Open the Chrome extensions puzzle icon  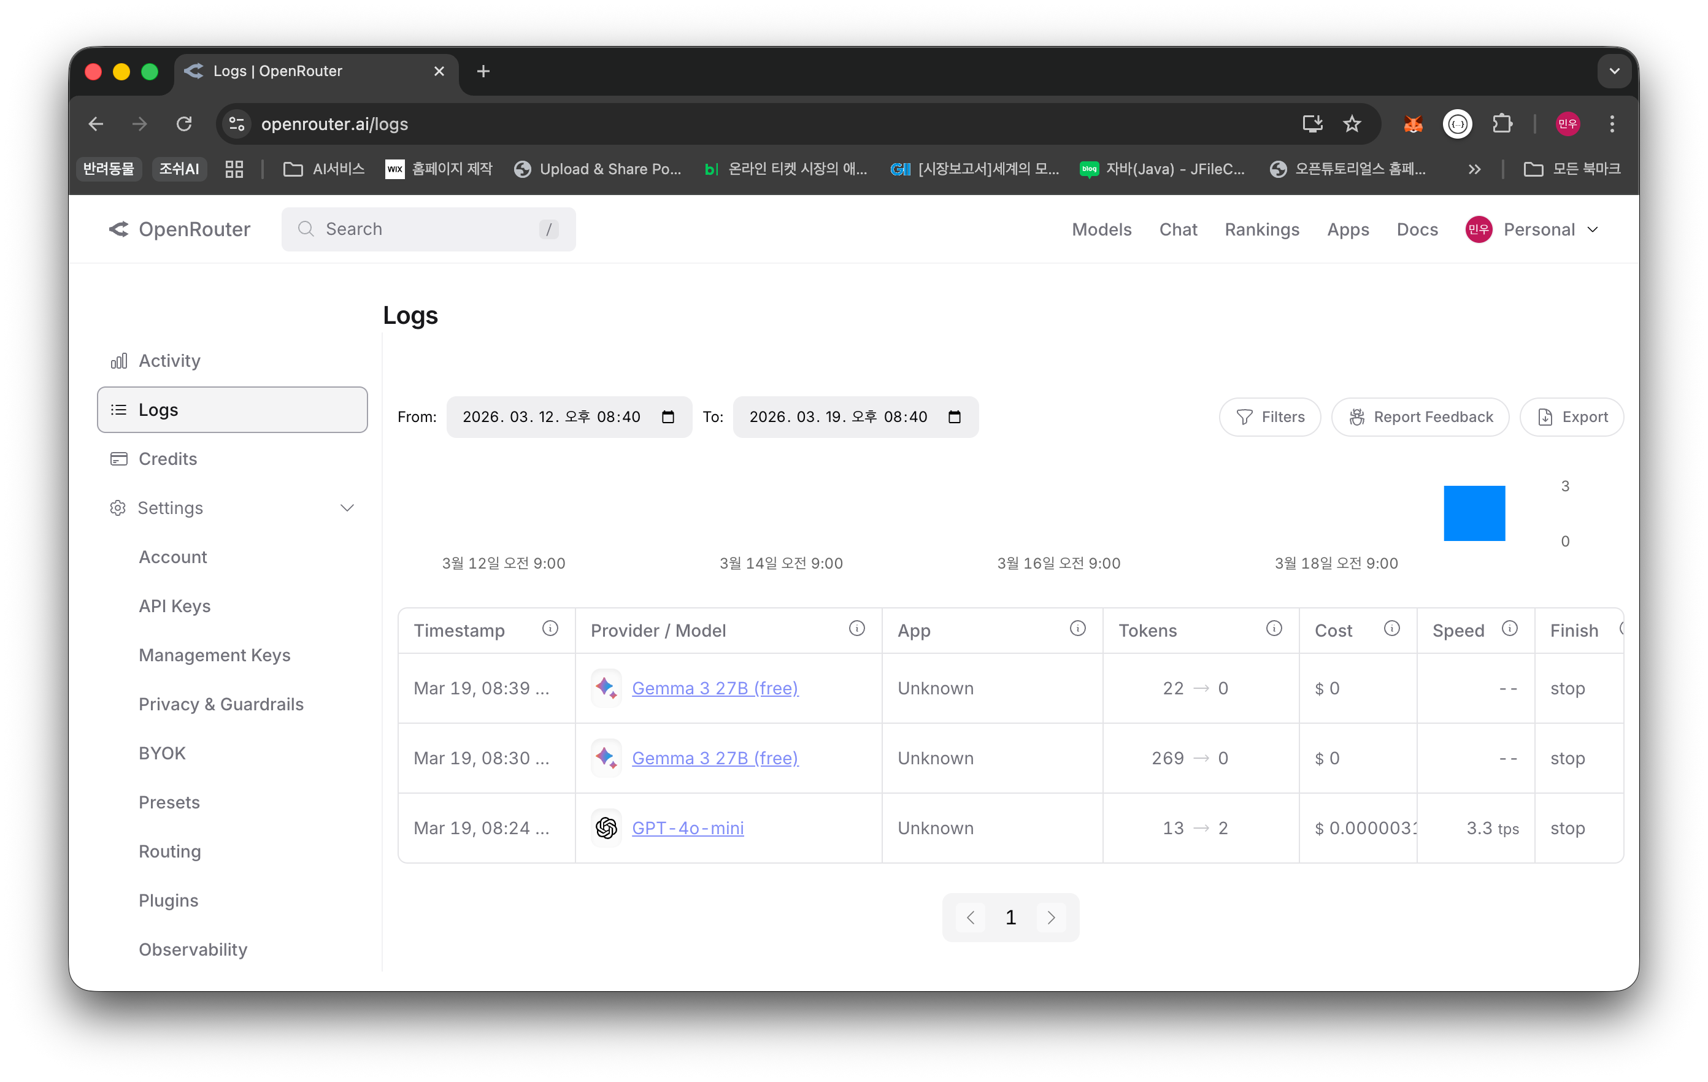(1502, 124)
